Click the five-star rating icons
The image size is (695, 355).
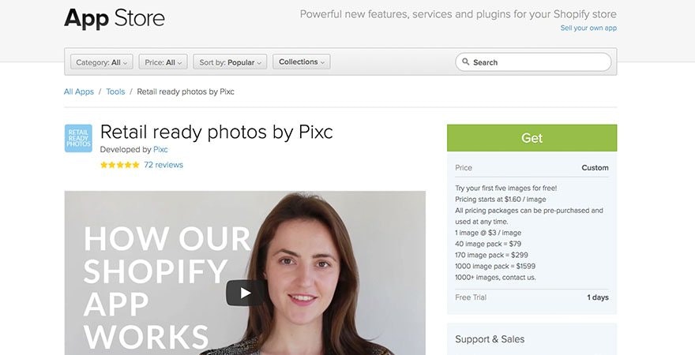pyautogui.click(x=120, y=165)
